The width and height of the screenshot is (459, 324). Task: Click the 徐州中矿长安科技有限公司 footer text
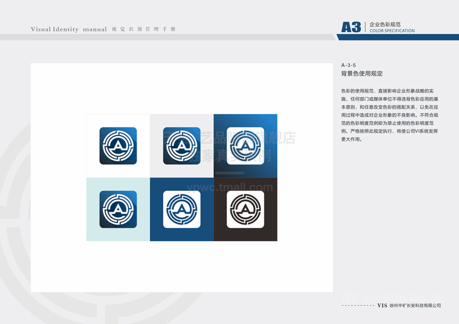point(415,306)
